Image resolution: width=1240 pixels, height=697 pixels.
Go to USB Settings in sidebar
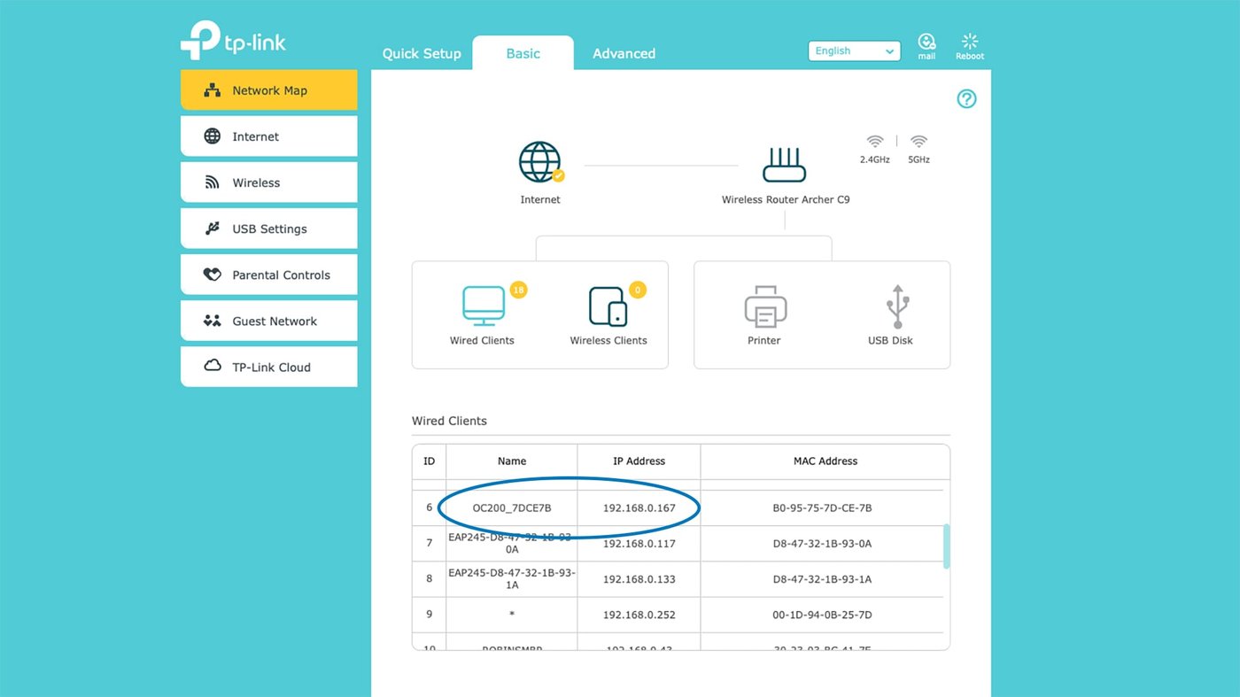(269, 228)
